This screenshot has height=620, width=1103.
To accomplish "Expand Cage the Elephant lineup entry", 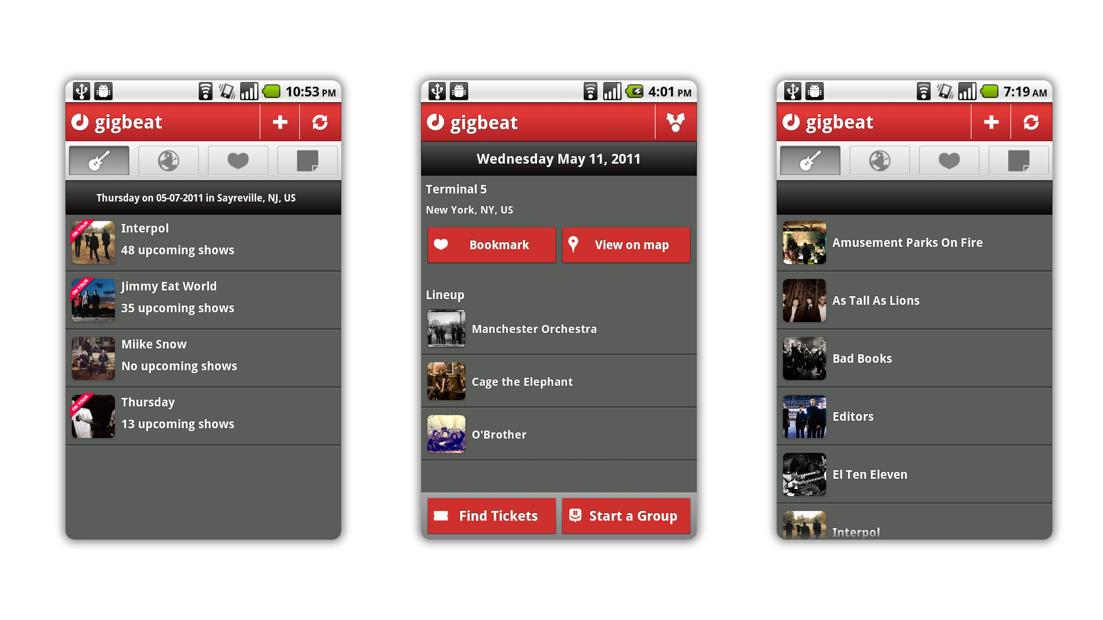I will pos(558,382).
